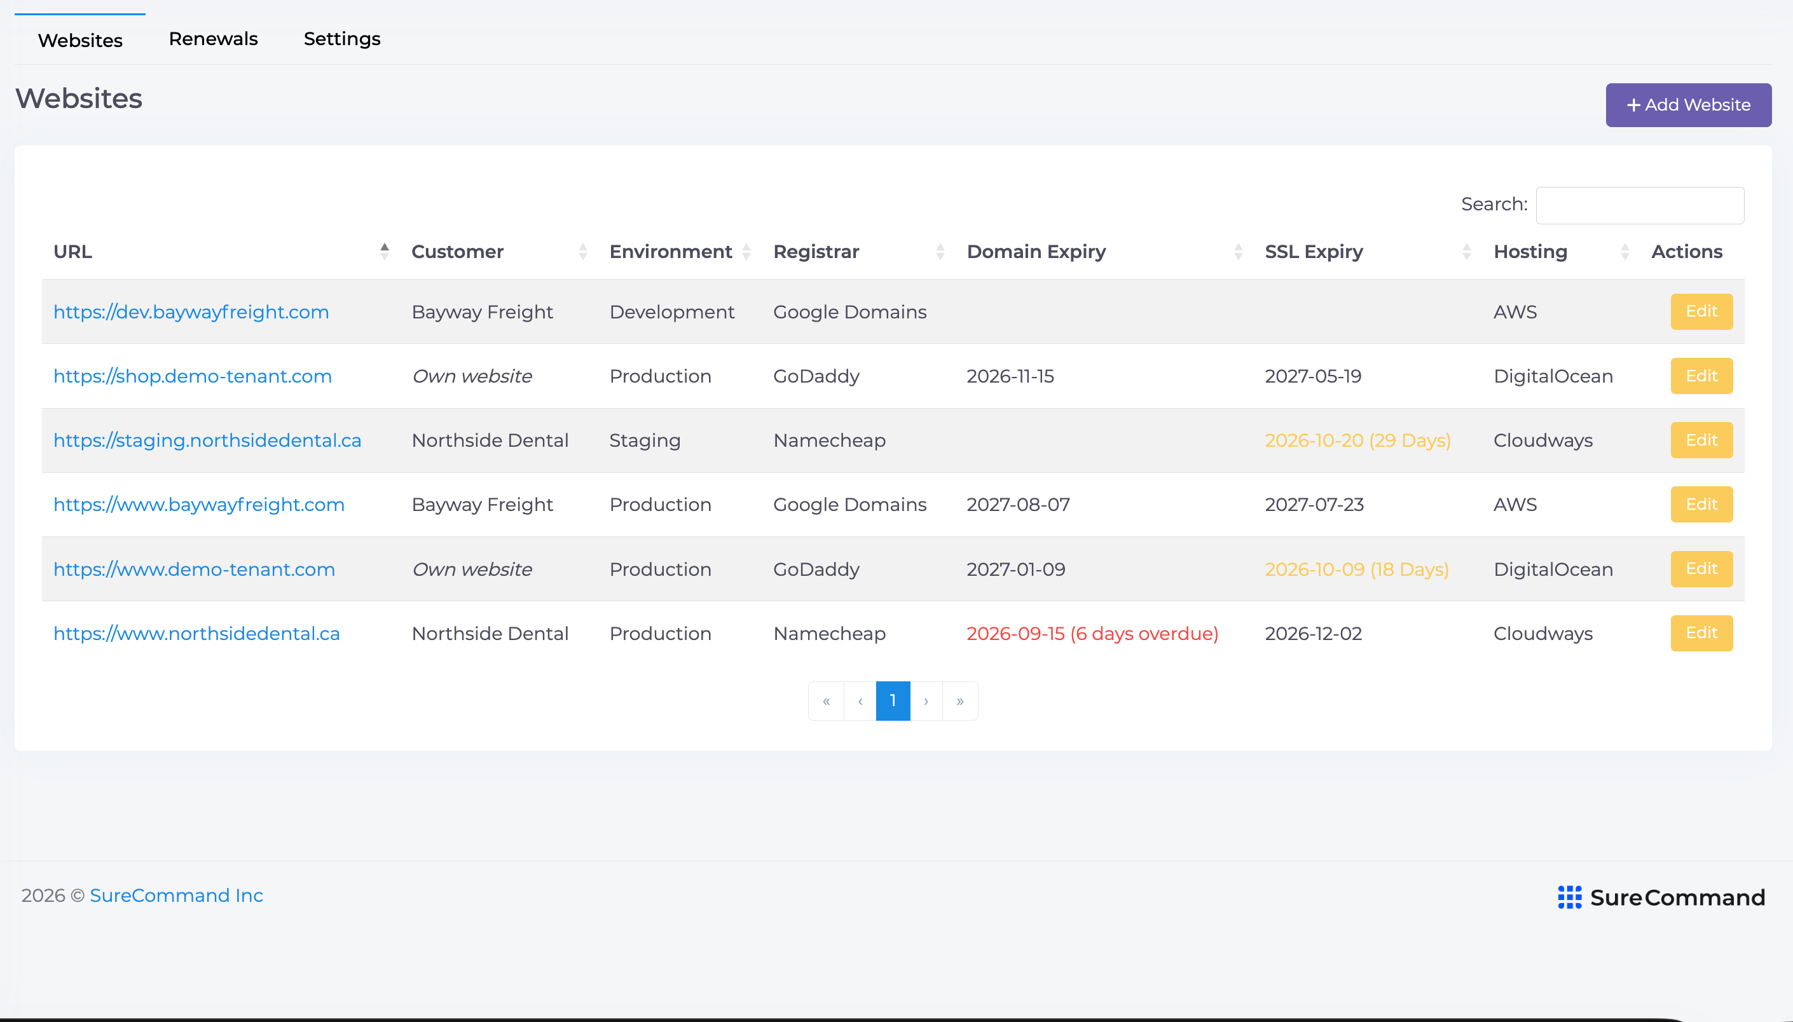Edit the staging.northsidedental.ca row
1793x1022 pixels.
(1701, 440)
